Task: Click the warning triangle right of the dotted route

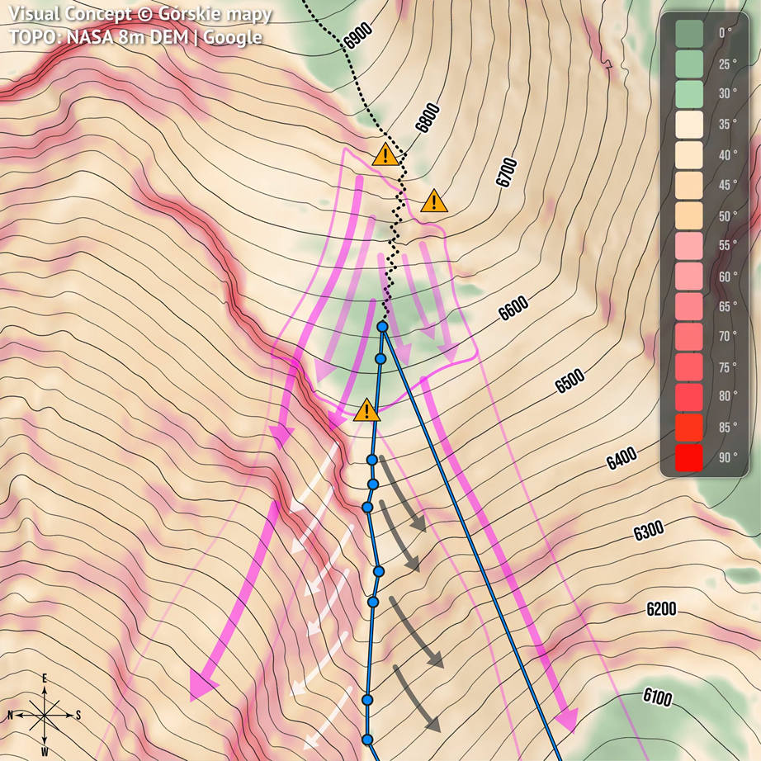Action: click(x=434, y=201)
